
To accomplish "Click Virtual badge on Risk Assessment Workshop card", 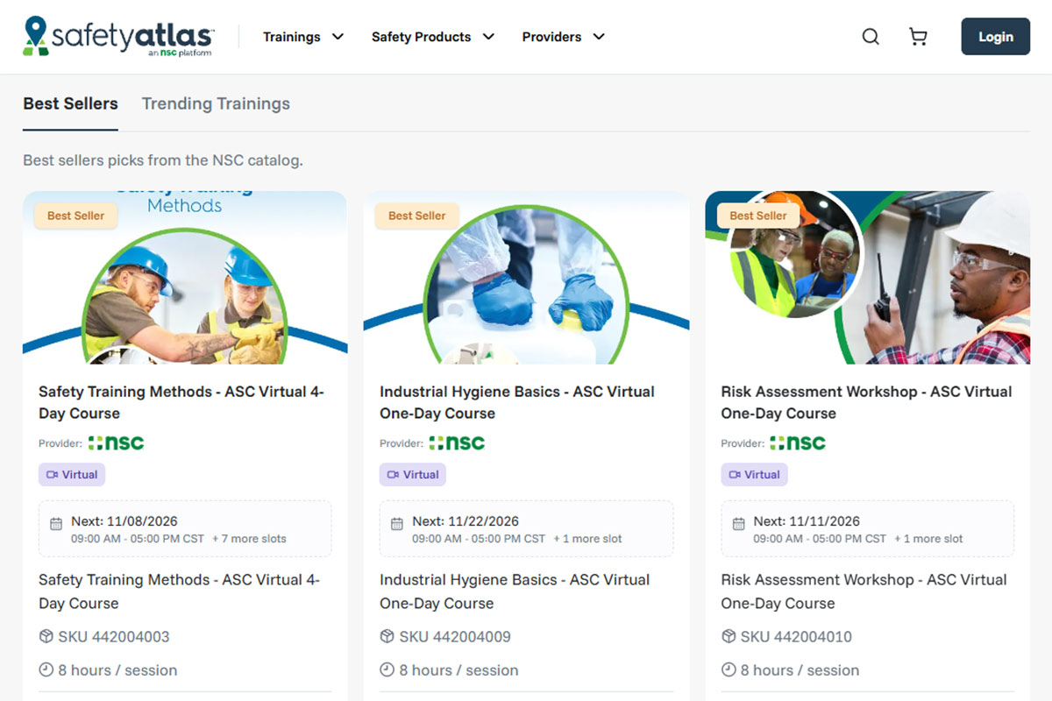I will [754, 475].
